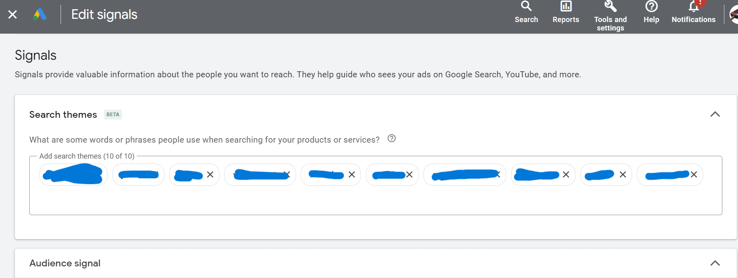View Notifications bell alerts
The height and width of the screenshot is (278, 738).
[693, 12]
